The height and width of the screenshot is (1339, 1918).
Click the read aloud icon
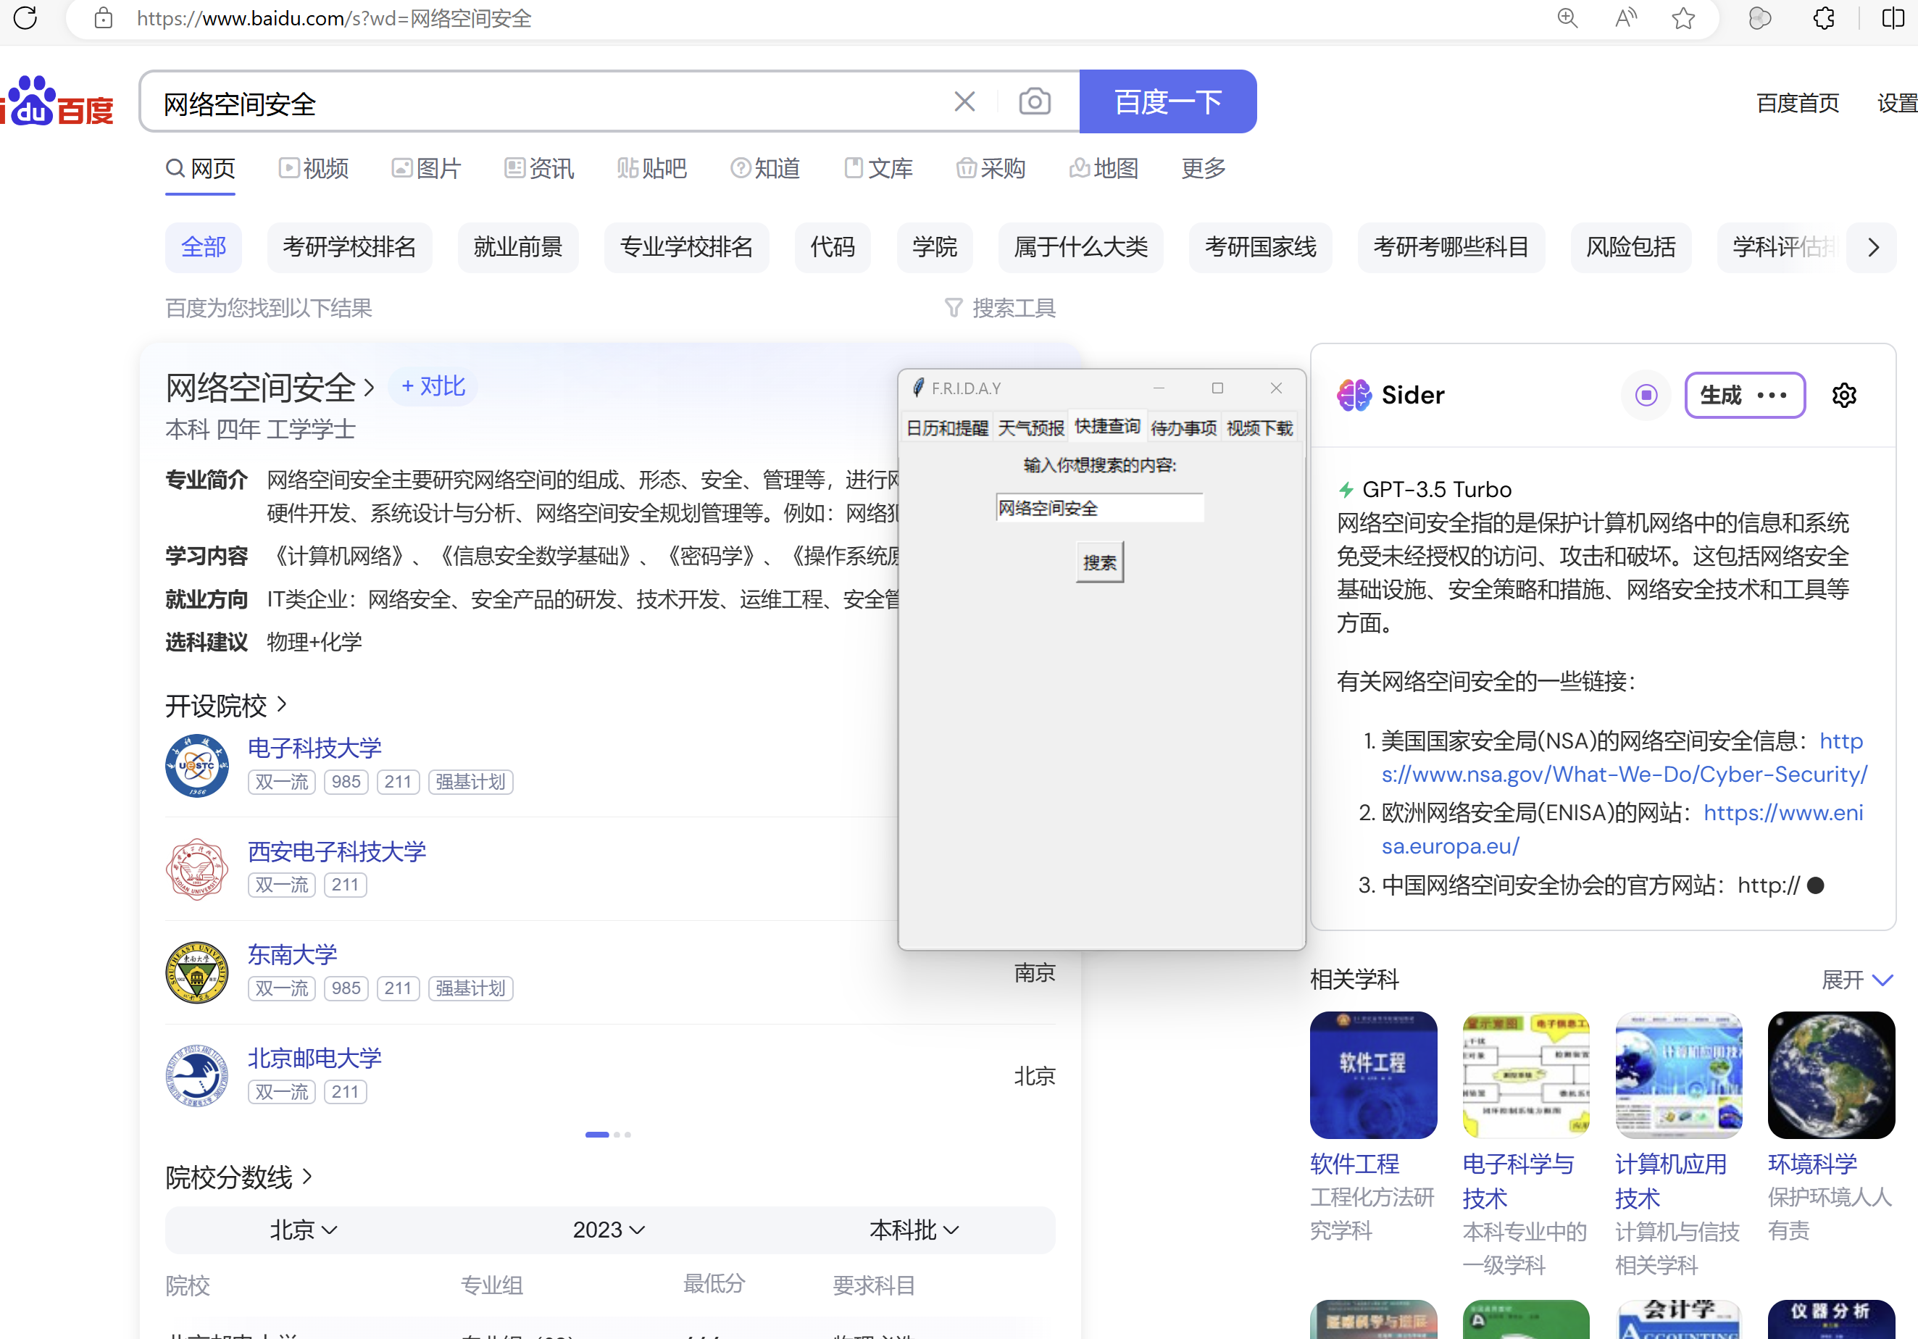click(1625, 18)
